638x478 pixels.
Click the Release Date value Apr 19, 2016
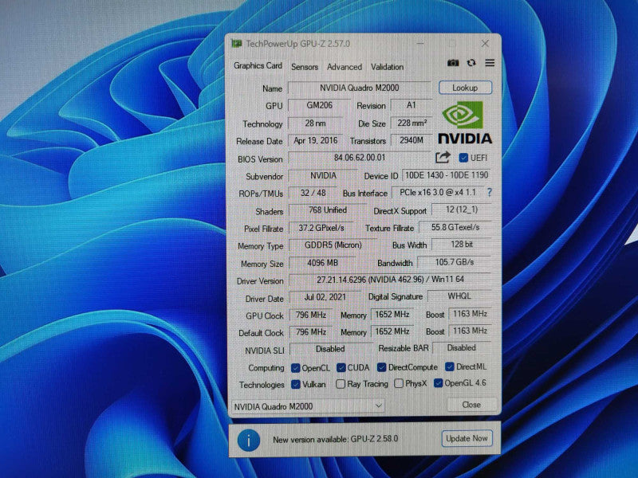click(315, 140)
